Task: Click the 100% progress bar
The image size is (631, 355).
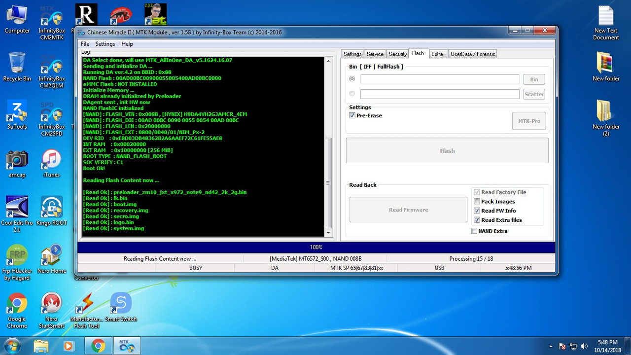Action: click(x=316, y=247)
